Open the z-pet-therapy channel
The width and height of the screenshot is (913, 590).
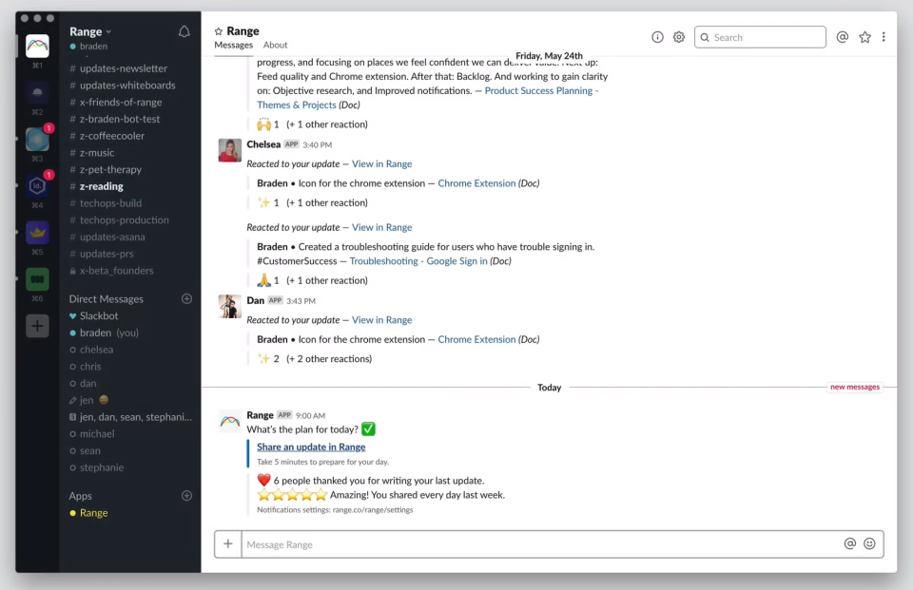click(x=110, y=169)
